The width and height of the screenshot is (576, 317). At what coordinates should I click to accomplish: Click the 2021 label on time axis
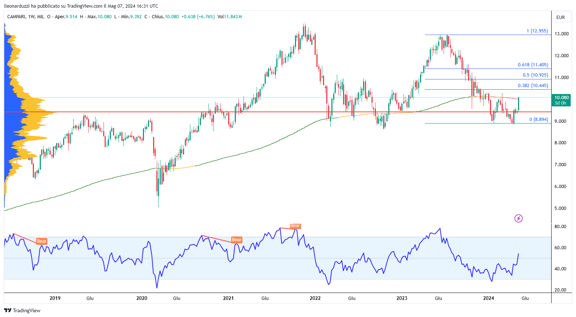[x=228, y=298]
